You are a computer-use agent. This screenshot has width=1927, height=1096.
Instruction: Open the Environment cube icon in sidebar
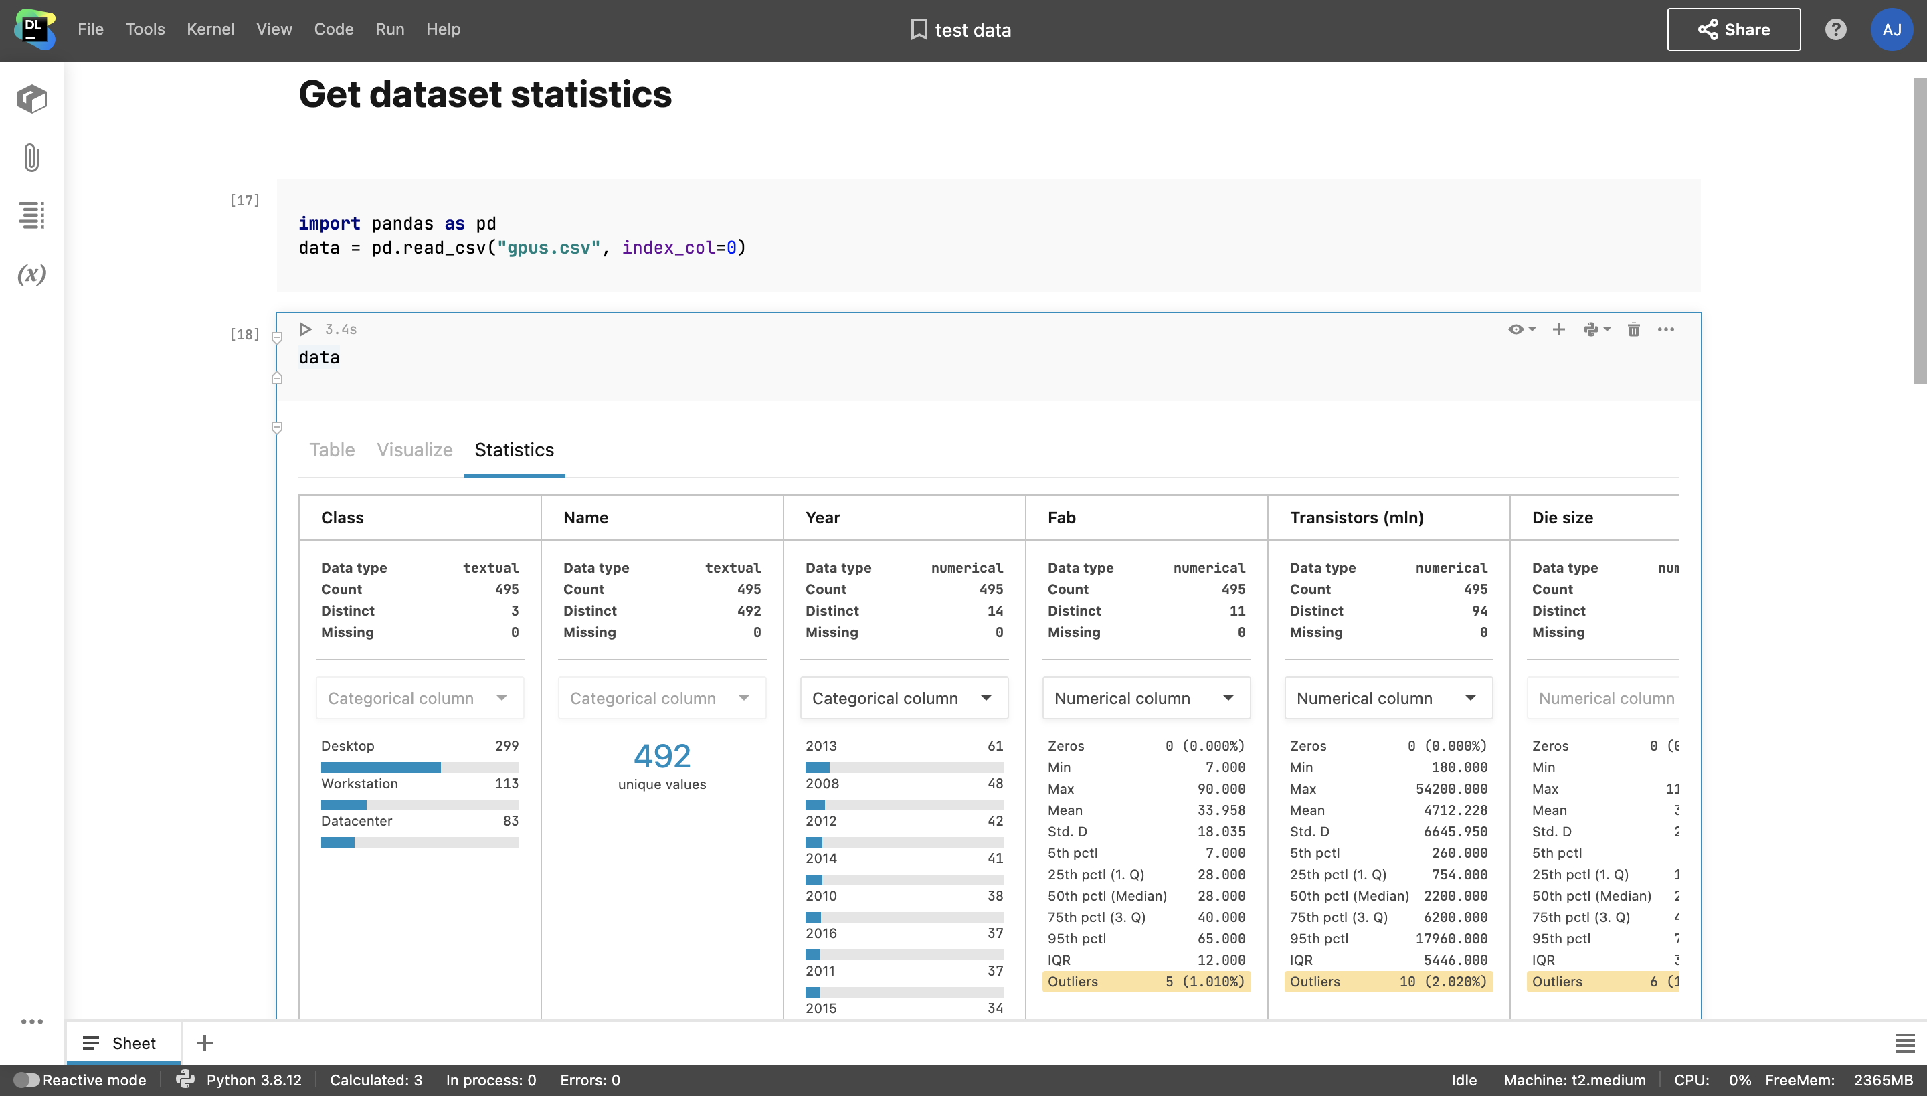pyautogui.click(x=31, y=98)
